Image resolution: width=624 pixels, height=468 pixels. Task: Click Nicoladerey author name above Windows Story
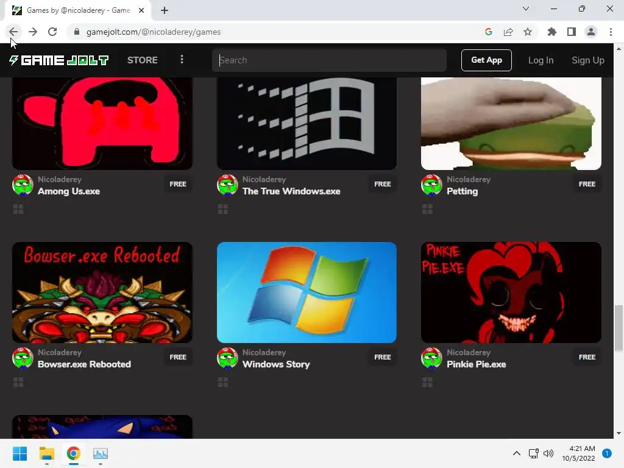[x=264, y=353]
